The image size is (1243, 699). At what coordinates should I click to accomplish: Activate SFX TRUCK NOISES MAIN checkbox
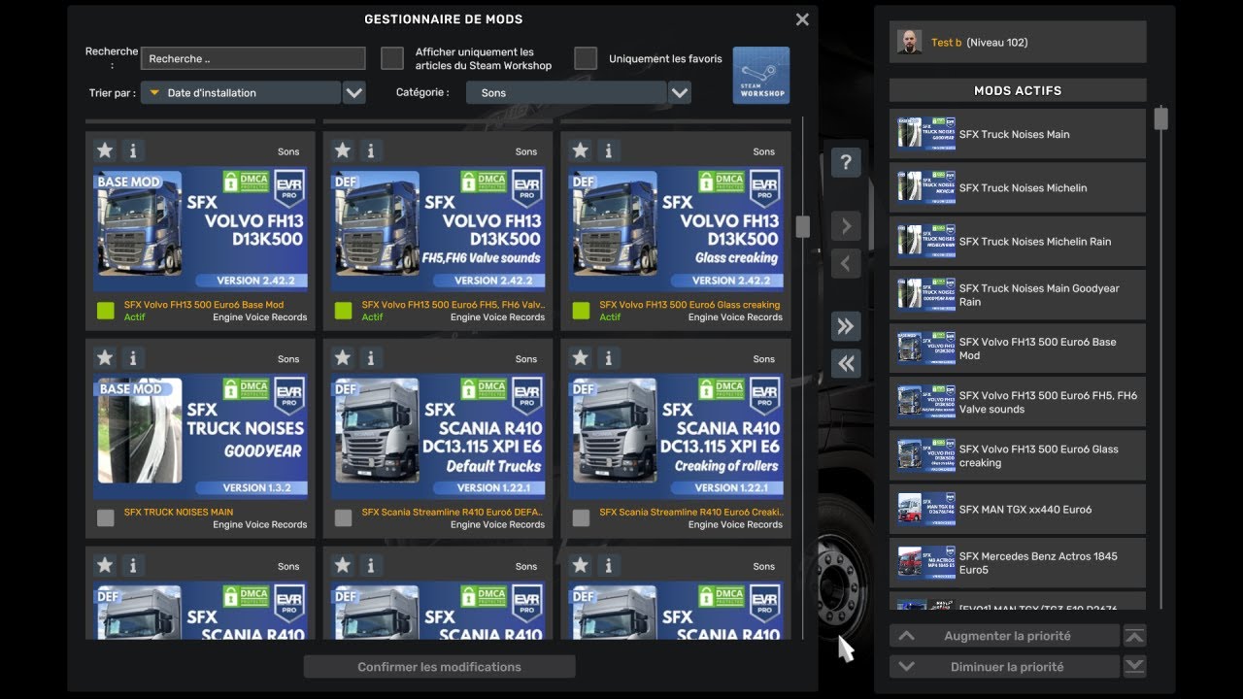point(106,518)
